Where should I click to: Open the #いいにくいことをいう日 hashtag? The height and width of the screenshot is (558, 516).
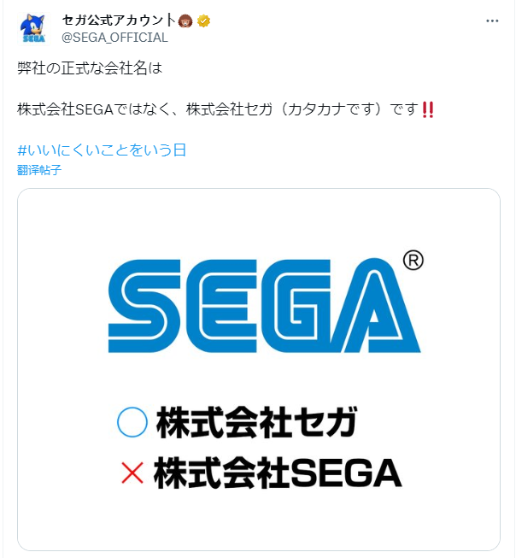tap(102, 150)
